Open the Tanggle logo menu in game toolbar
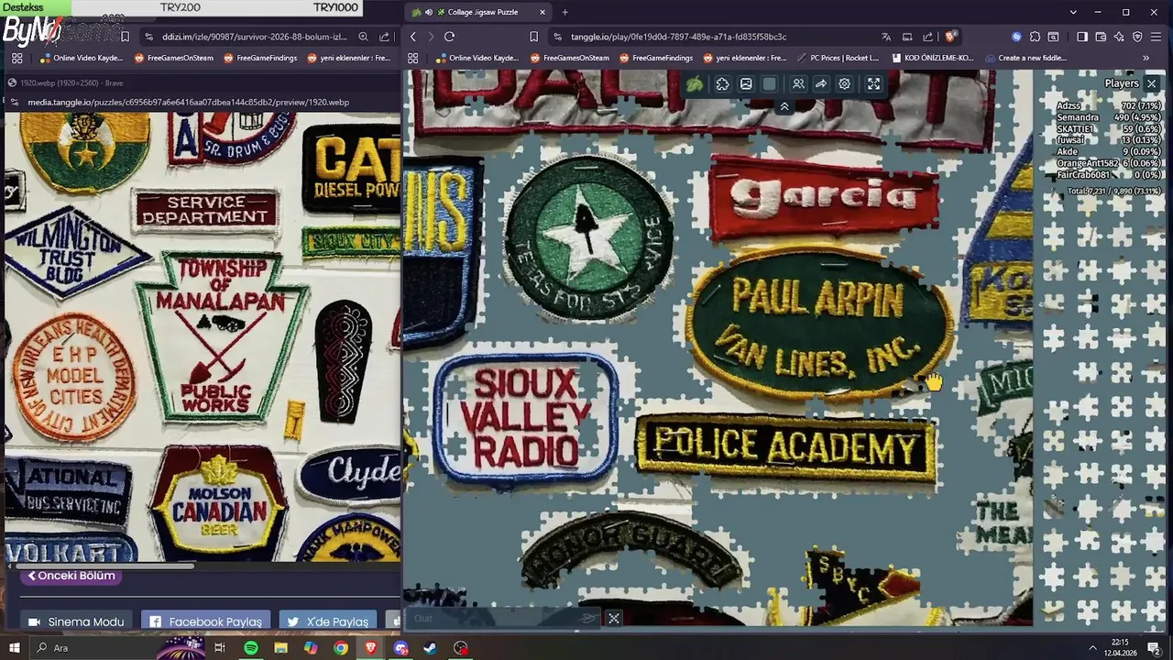This screenshot has height=660, width=1173. [x=696, y=84]
